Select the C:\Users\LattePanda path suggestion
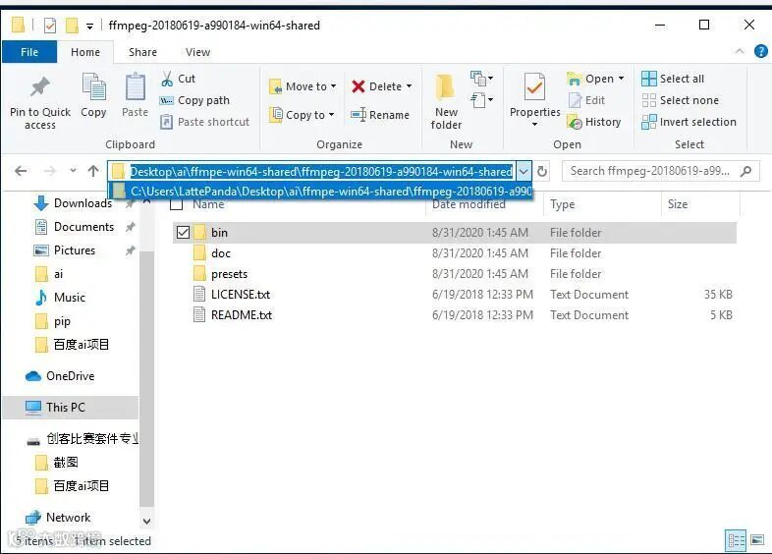 (x=320, y=192)
